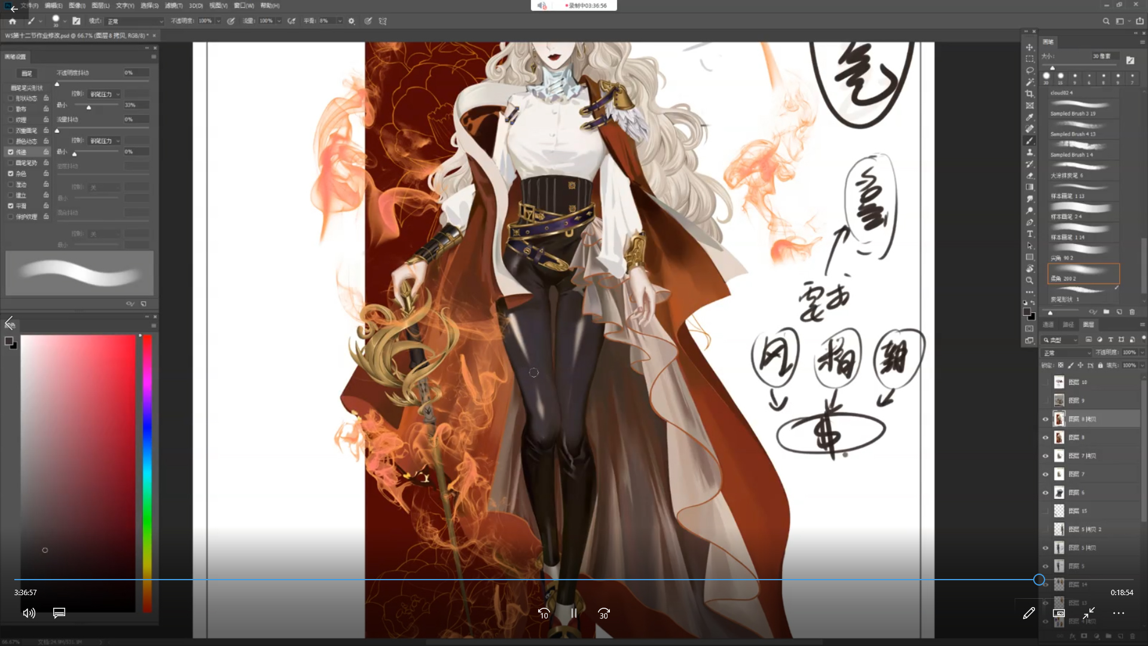Screen dimensions: 1148x646
Task: Hide layer 图层 7 via eye icon
Action: click(x=1046, y=474)
